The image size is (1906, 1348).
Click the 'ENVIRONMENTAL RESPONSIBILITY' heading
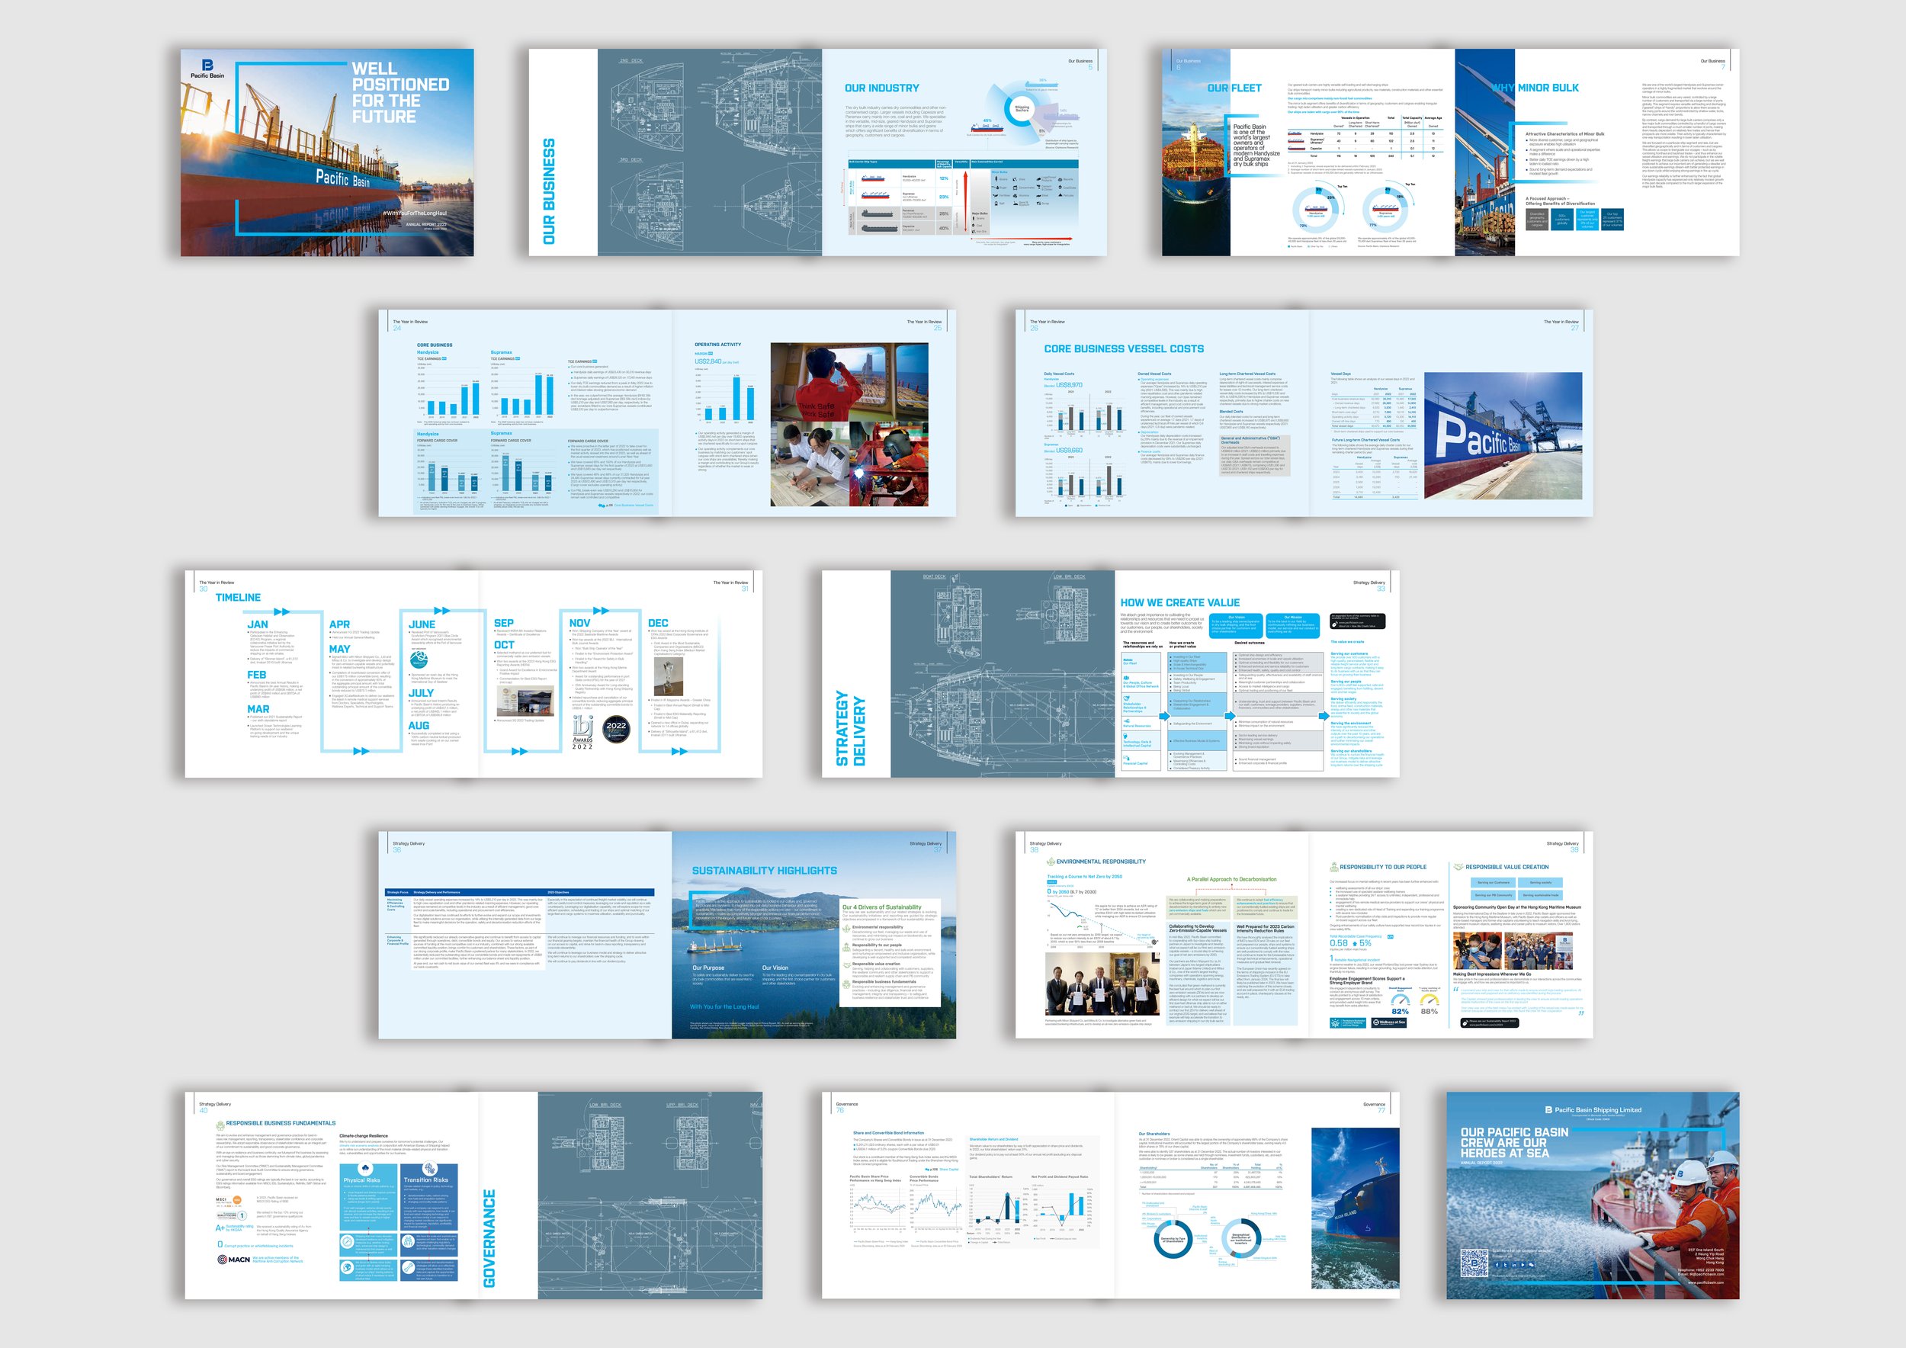point(1101,862)
